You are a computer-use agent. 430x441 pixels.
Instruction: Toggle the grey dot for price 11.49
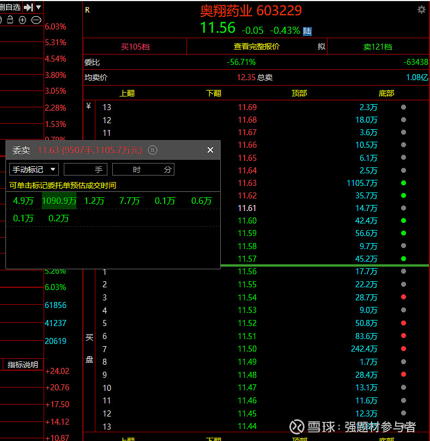[x=403, y=361]
